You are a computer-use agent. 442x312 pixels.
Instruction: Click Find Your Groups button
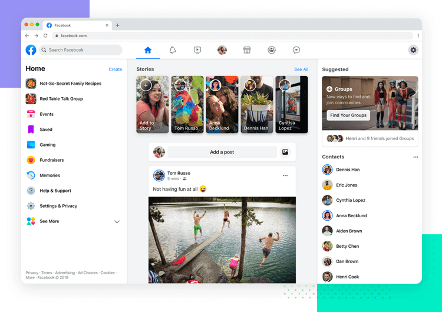348,115
